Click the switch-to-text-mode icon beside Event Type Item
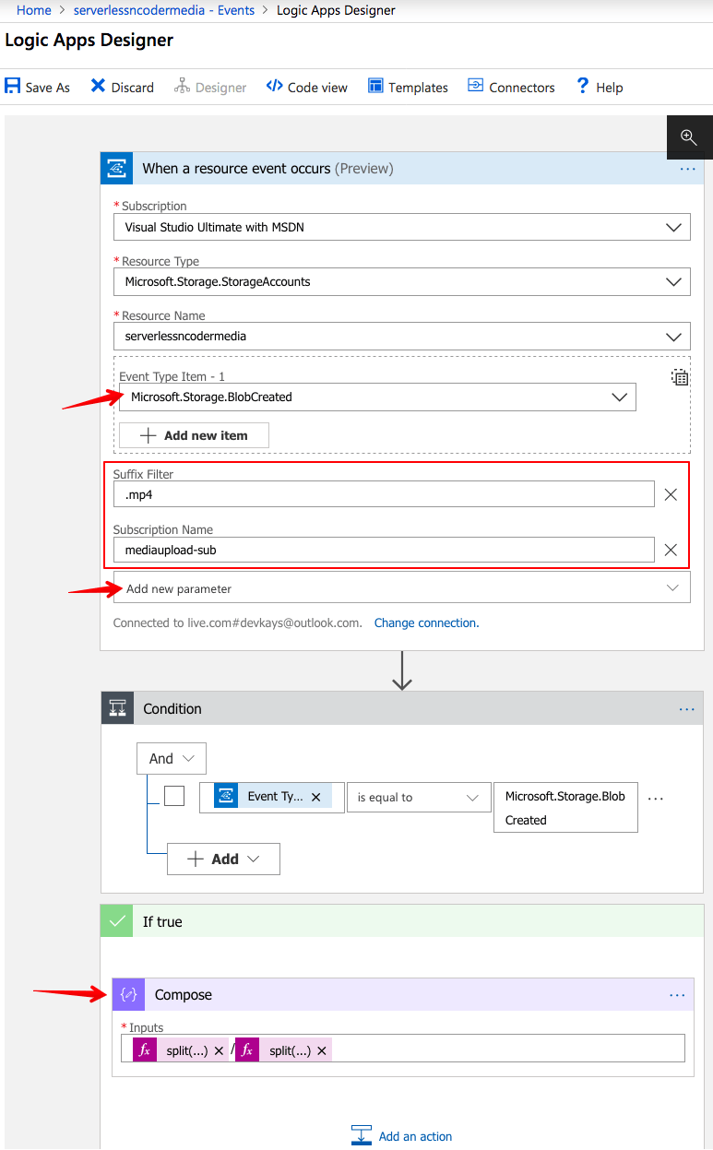713x1150 pixels. [x=680, y=377]
